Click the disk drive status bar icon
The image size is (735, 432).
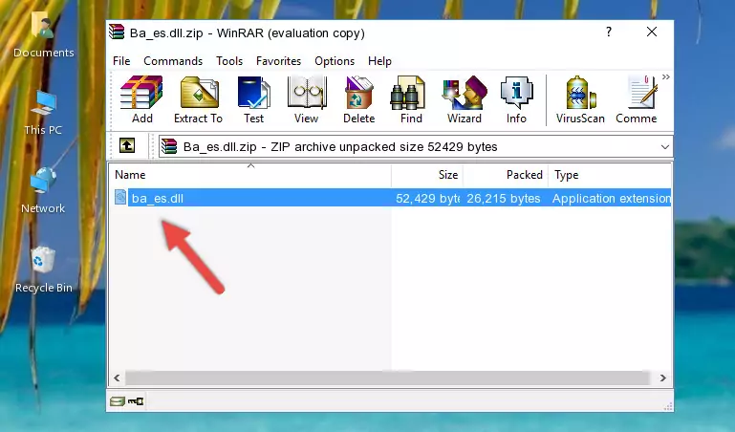pyautogui.click(x=117, y=401)
